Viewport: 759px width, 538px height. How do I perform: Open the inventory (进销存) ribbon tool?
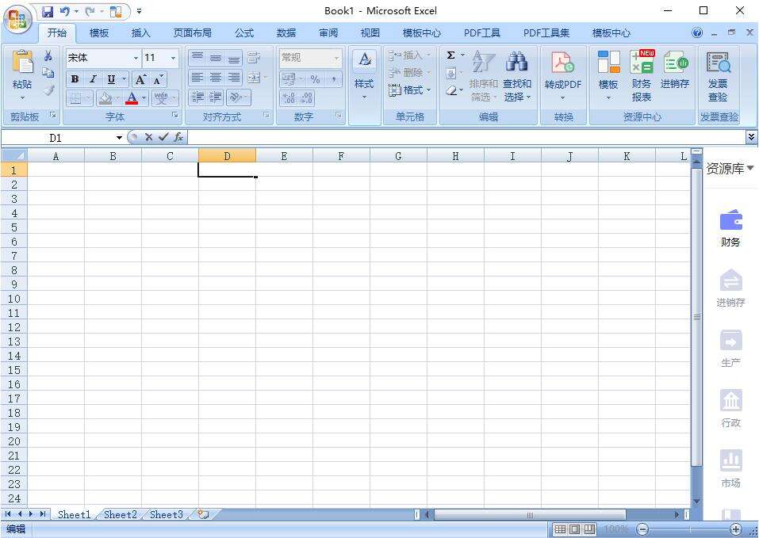coord(675,71)
